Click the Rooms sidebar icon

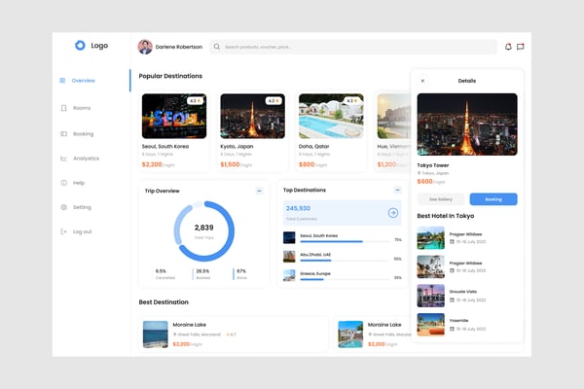(63, 108)
